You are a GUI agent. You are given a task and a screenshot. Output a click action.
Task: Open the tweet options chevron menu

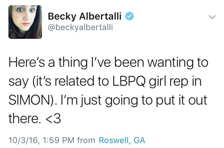click(x=212, y=16)
